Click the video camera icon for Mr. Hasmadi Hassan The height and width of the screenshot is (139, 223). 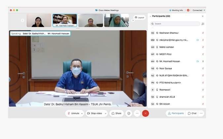pos(198,61)
